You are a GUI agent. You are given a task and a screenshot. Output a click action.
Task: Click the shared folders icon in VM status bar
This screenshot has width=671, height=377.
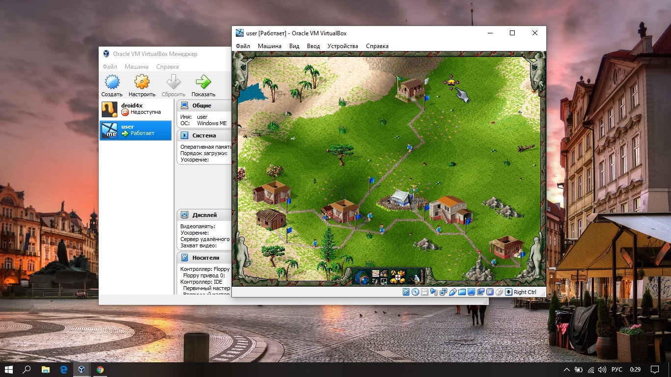462,292
